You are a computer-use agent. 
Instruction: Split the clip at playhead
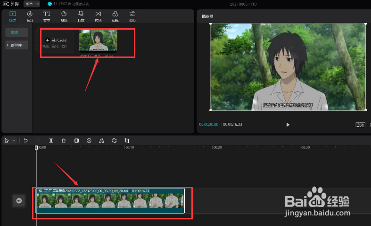(51, 141)
